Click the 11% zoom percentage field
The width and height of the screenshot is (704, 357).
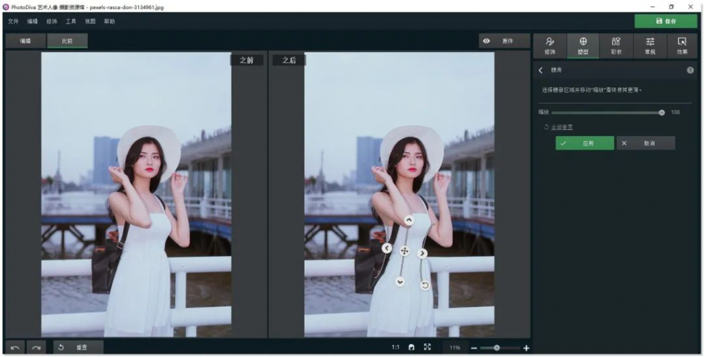point(454,348)
